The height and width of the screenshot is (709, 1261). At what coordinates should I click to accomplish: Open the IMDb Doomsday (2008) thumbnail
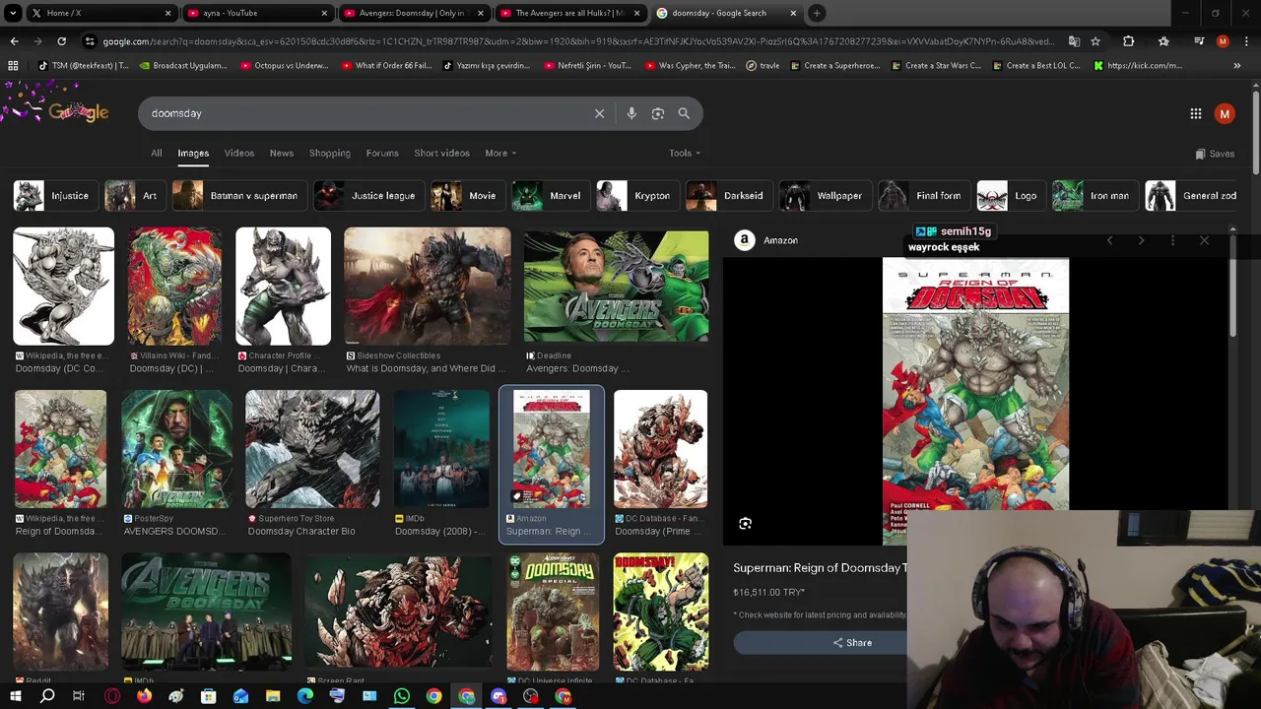tap(441, 449)
